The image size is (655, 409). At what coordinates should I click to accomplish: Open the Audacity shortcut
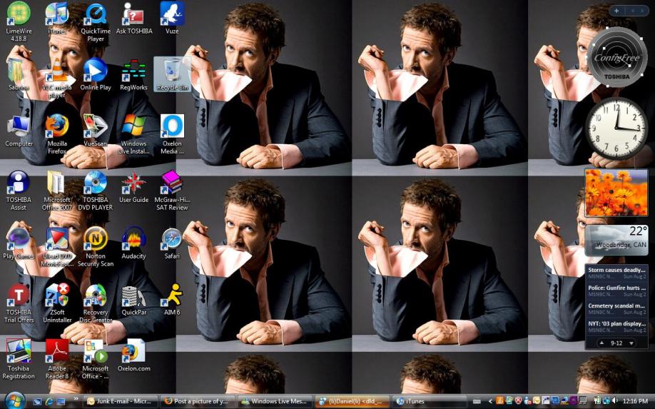coord(133,238)
